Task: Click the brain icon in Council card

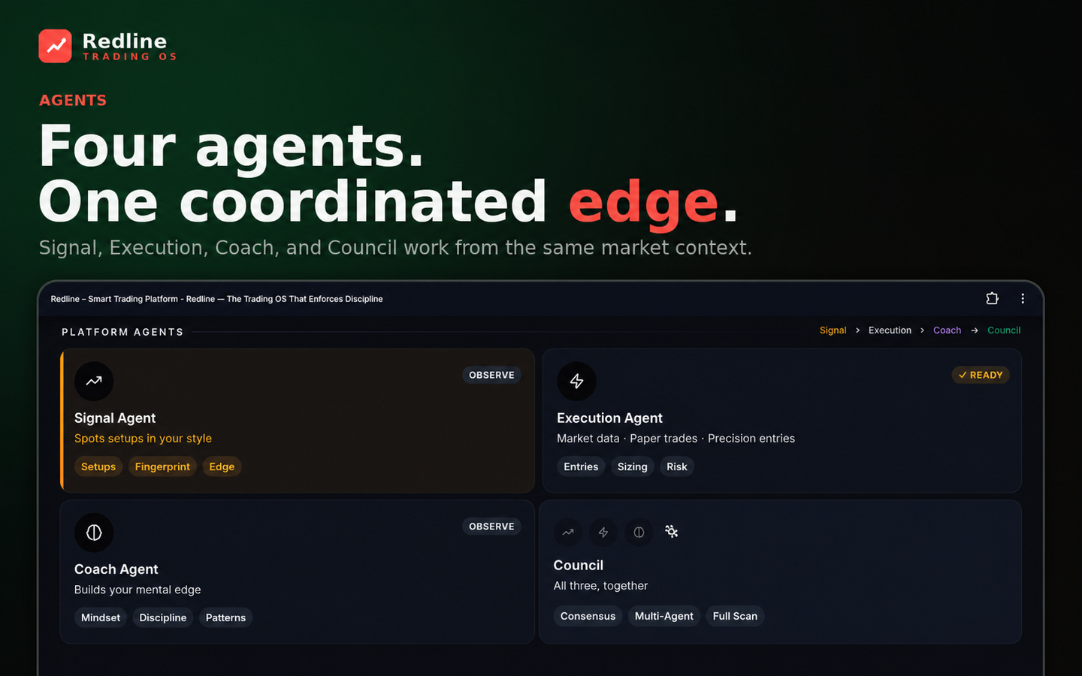Action: pos(639,532)
